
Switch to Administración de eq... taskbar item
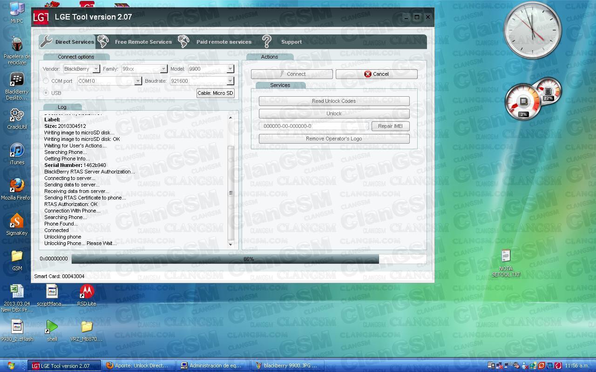click(214, 365)
